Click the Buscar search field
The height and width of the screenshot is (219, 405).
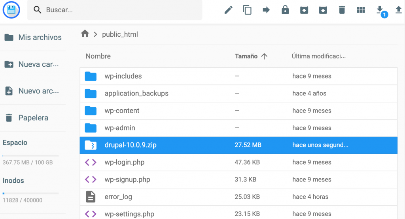tap(119, 10)
